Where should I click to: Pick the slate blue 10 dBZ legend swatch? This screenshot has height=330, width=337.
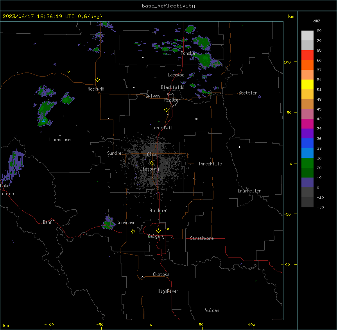307,183
